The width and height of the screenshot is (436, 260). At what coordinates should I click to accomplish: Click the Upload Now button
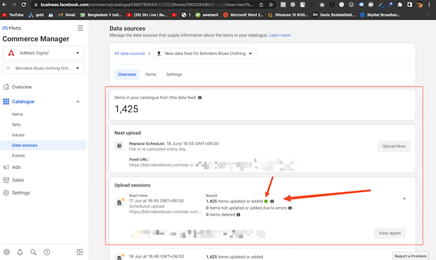[394, 146]
